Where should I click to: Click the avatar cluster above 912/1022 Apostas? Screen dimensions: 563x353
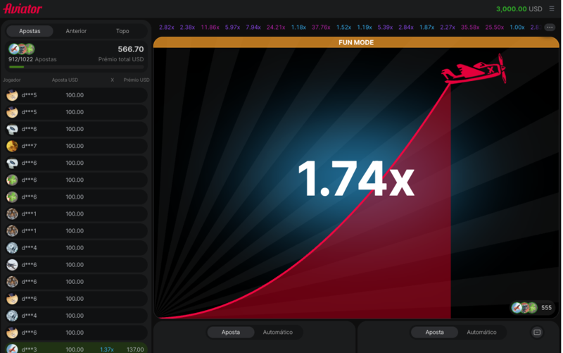[21, 49]
